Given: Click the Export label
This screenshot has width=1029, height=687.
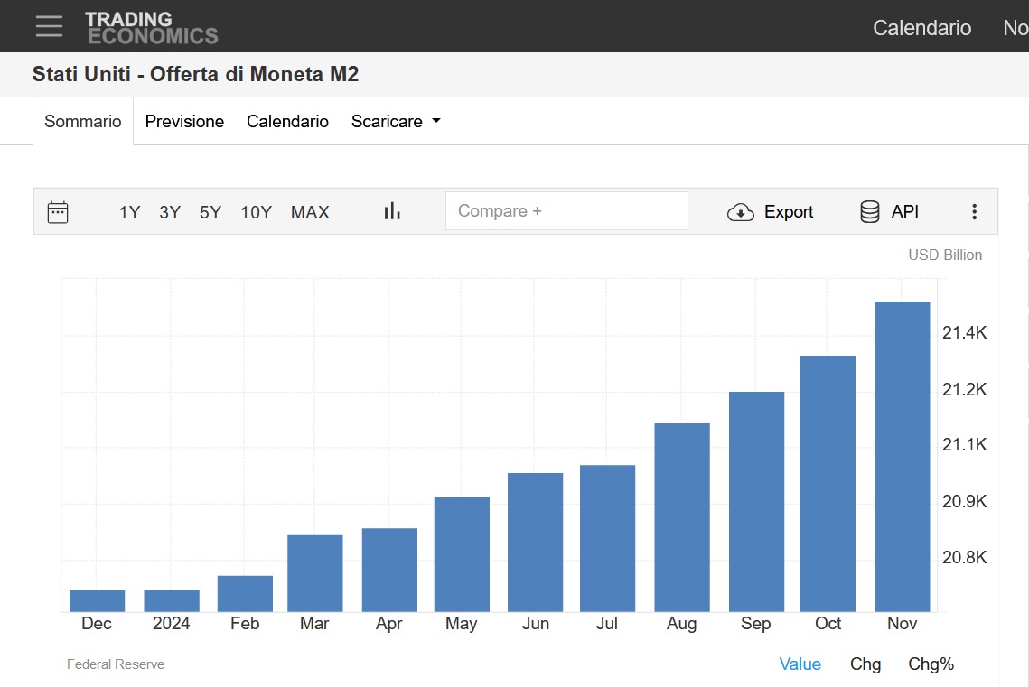Looking at the screenshot, I should [788, 212].
